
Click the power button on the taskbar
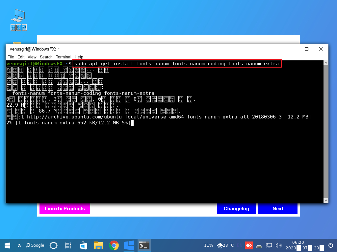click(x=331, y=245)
